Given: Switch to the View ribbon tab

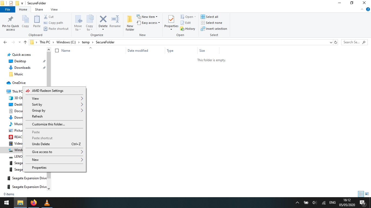Looking at the screenshot, I should pos(54,9).
